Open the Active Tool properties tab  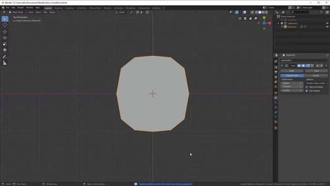(276, 61)
